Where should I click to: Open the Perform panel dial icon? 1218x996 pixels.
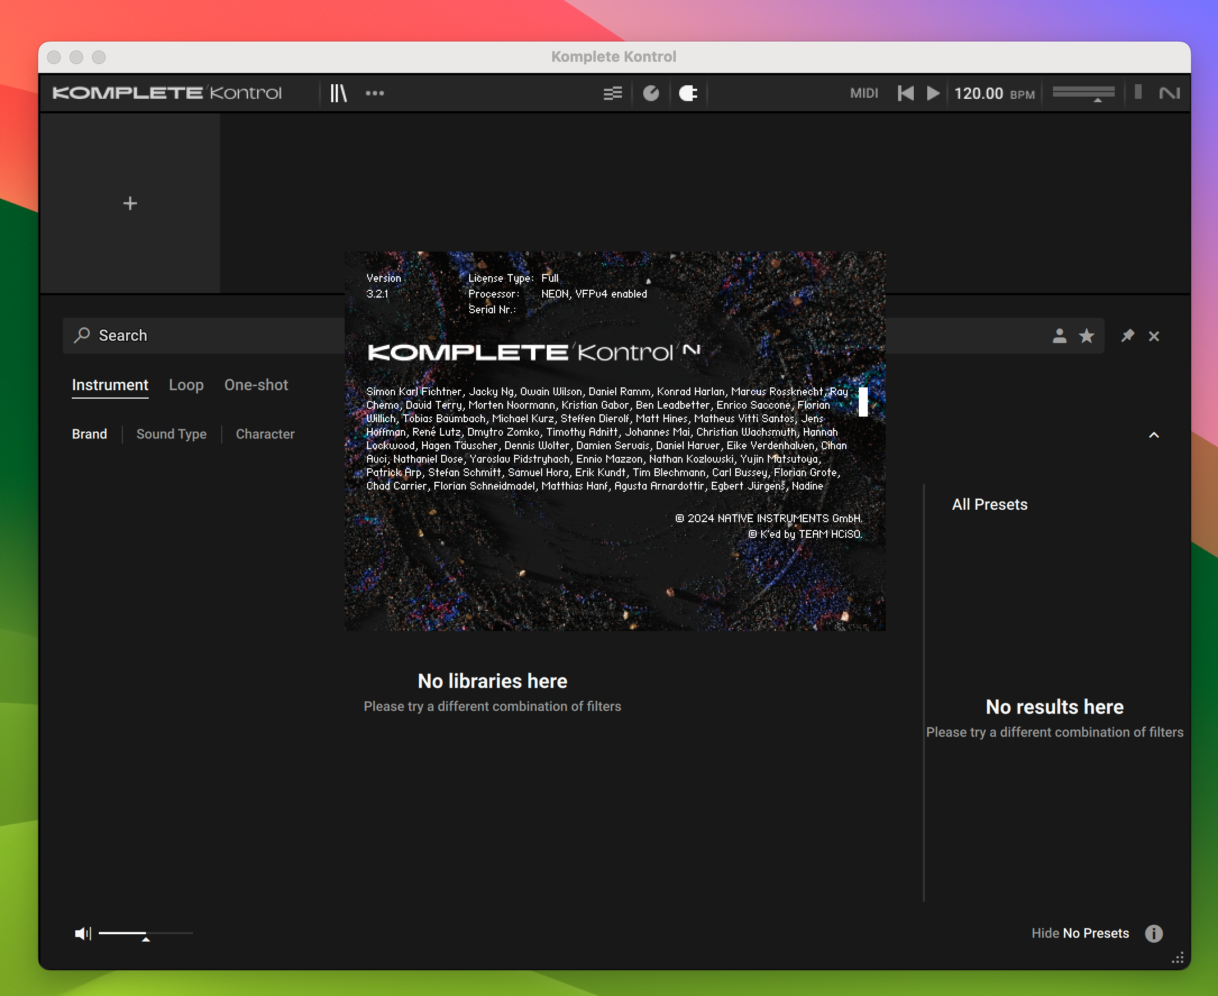[x=651, y=93]
